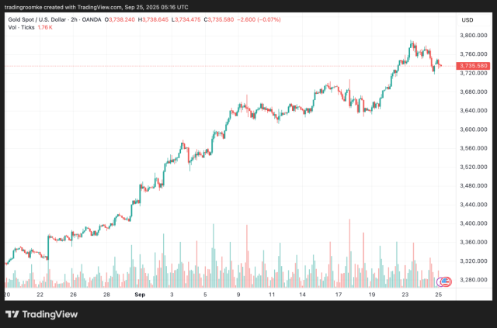Click the 3,320.000 price axis label

pos(474,261)
